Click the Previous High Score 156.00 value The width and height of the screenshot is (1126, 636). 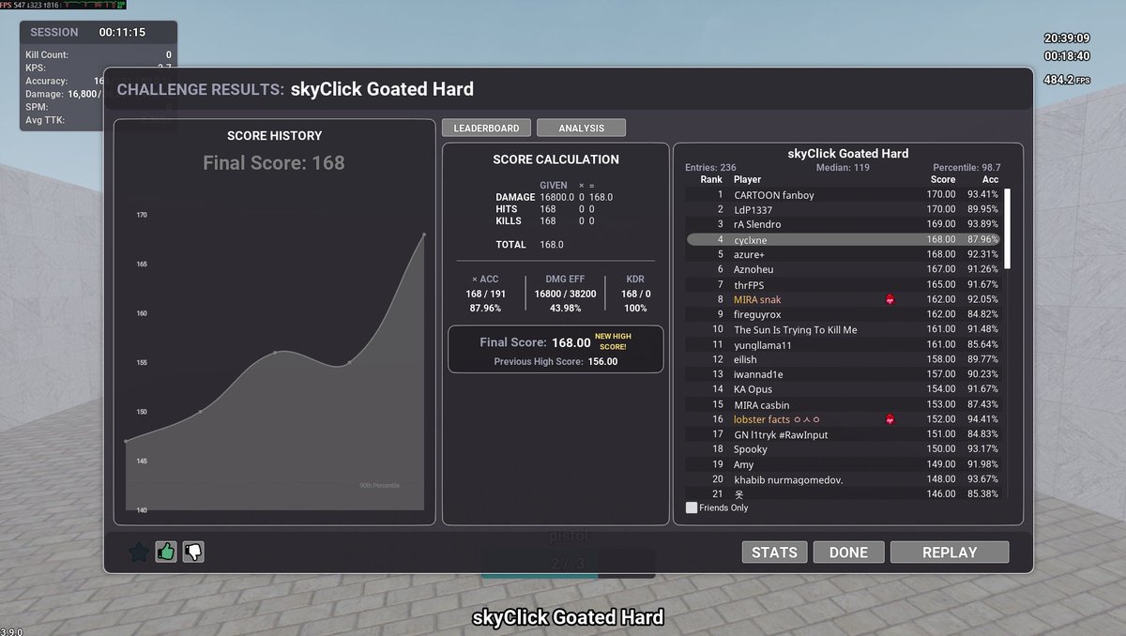tap(602, 361)
